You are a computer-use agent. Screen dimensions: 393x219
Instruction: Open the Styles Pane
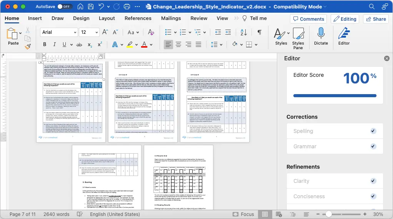(298, 38)
